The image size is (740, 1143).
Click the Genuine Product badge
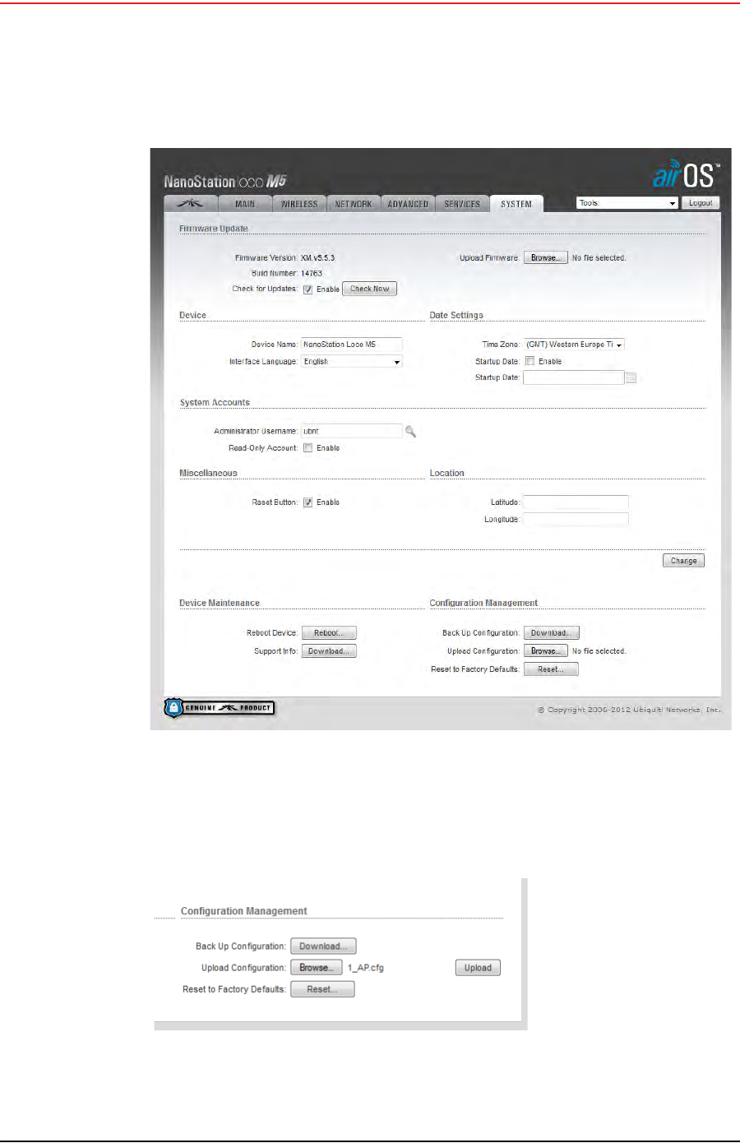coord(220,708)
